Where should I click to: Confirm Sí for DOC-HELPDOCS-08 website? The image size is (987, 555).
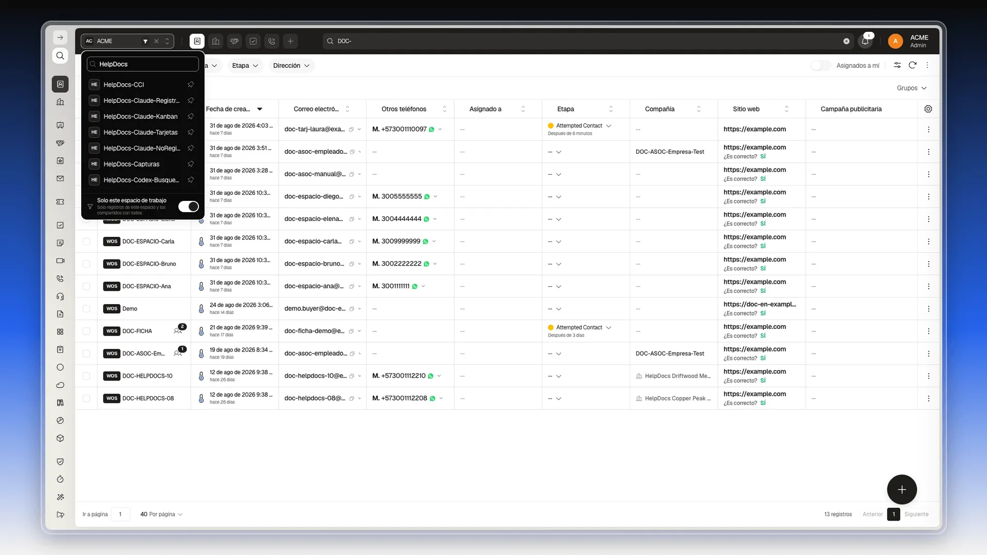click(763, 403)
